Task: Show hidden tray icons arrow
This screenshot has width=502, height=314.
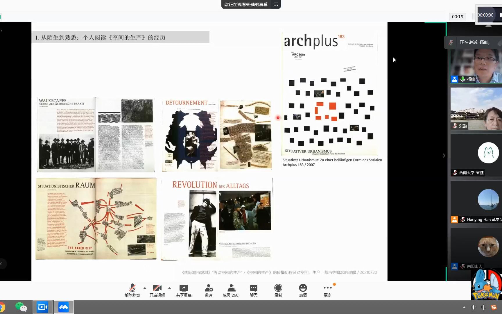Action: click(x=464, y=307)
